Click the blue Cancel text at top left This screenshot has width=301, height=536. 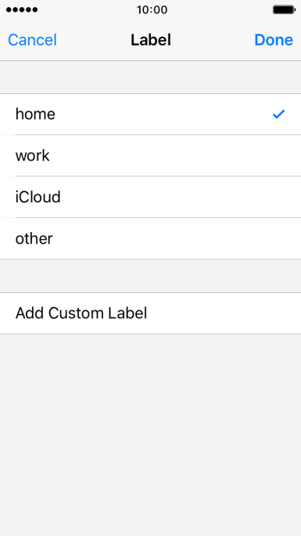32,40
